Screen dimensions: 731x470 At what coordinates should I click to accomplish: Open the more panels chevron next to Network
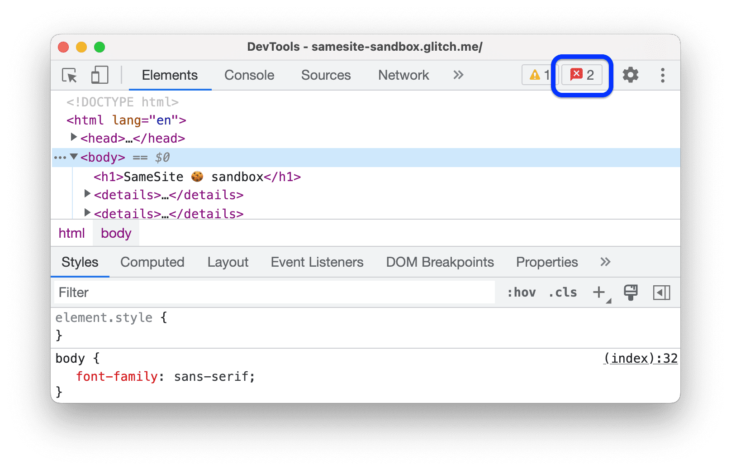[x=458, y=75]
